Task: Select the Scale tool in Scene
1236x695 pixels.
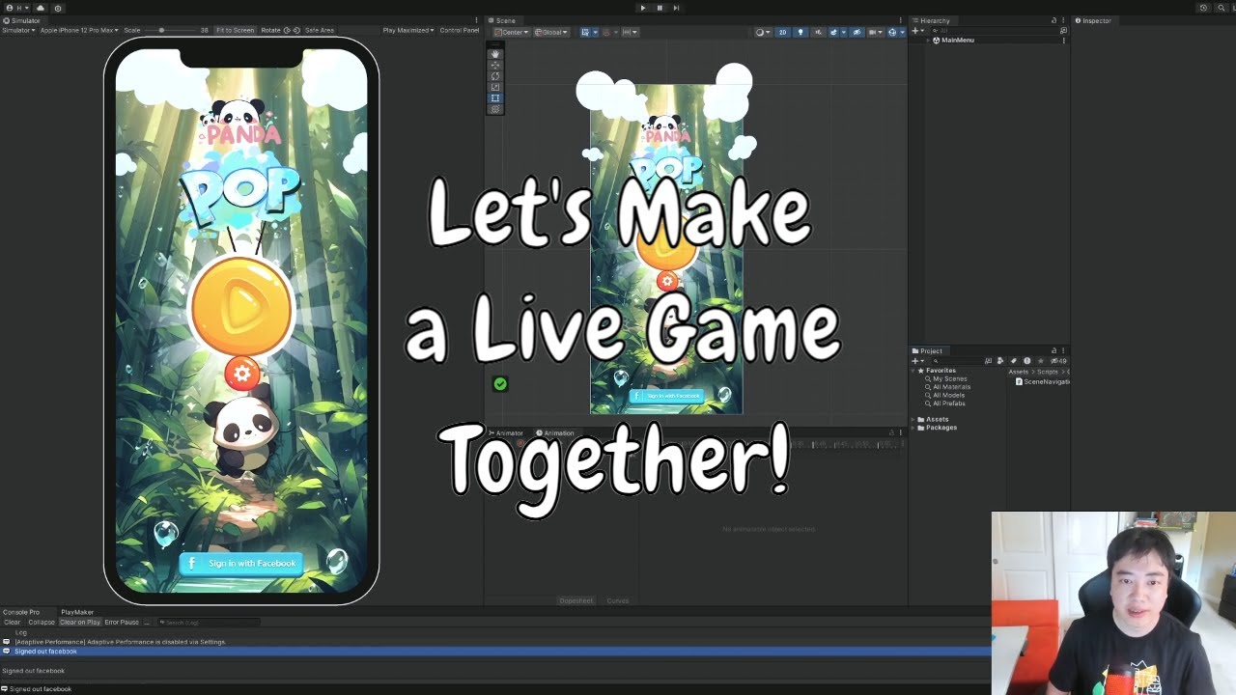Action: (x=495, y=87)
